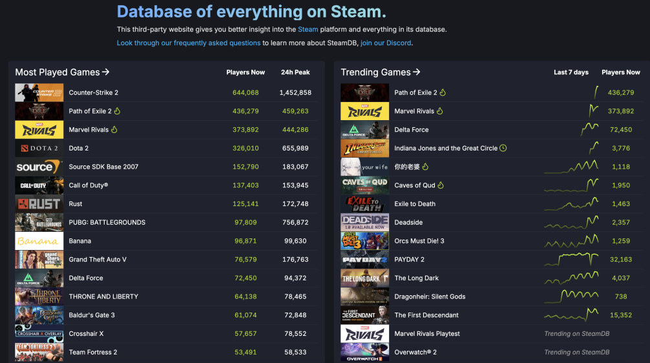Click the flame icon next to Marvel Rivals in Trending

coord(440,111)
